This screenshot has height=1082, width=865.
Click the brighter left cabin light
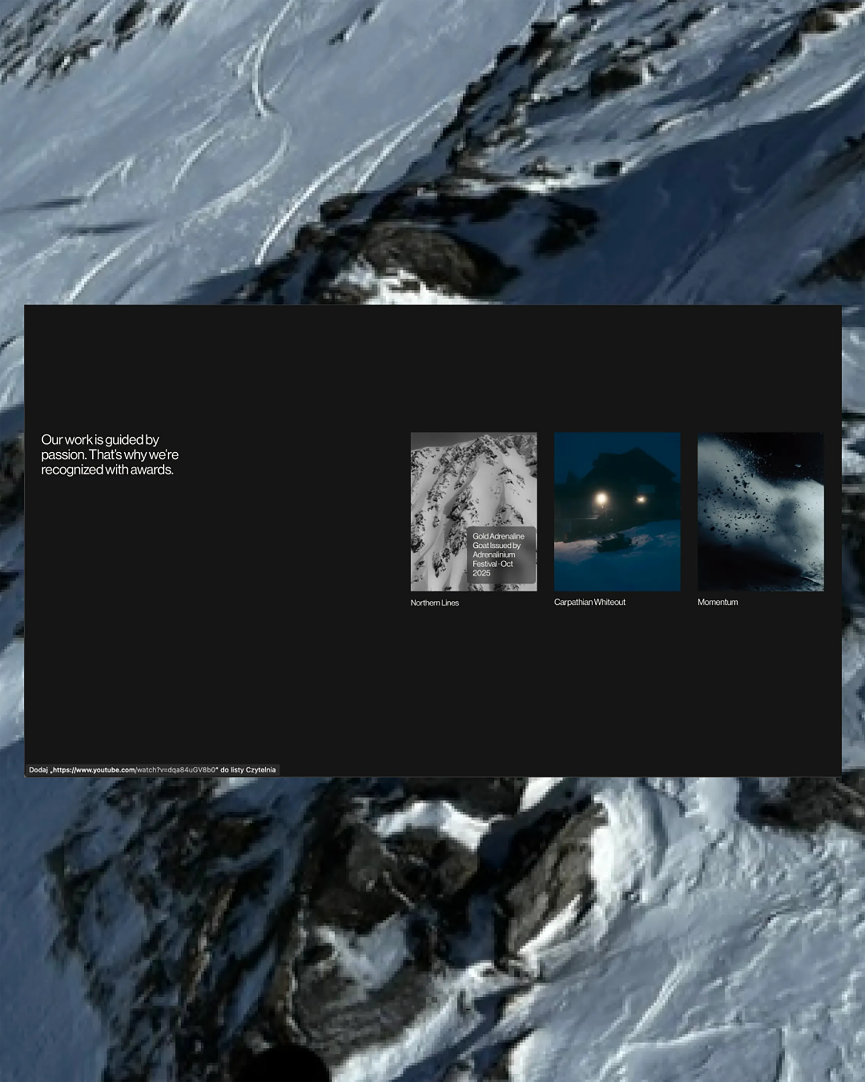pos(601,498)
